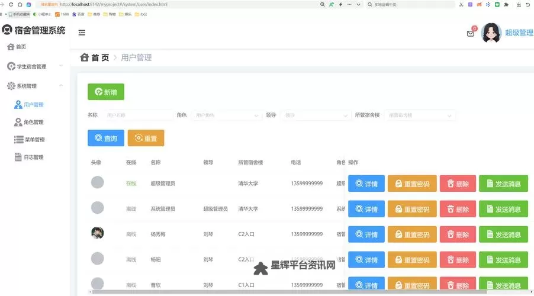The height and width of the screenshot is (296, 534).
Task: Click 发送消息 for 超级管理员 row
Action: click(503, 184)
